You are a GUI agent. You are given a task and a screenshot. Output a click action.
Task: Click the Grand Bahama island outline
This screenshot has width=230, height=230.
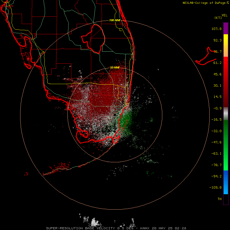click(206, 56)
